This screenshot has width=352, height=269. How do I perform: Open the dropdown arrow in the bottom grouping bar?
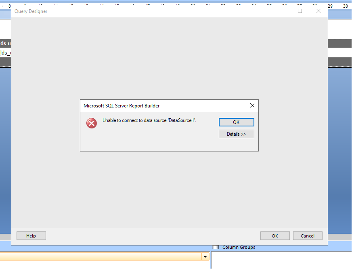pyautogui.click(x=205, y=256)
